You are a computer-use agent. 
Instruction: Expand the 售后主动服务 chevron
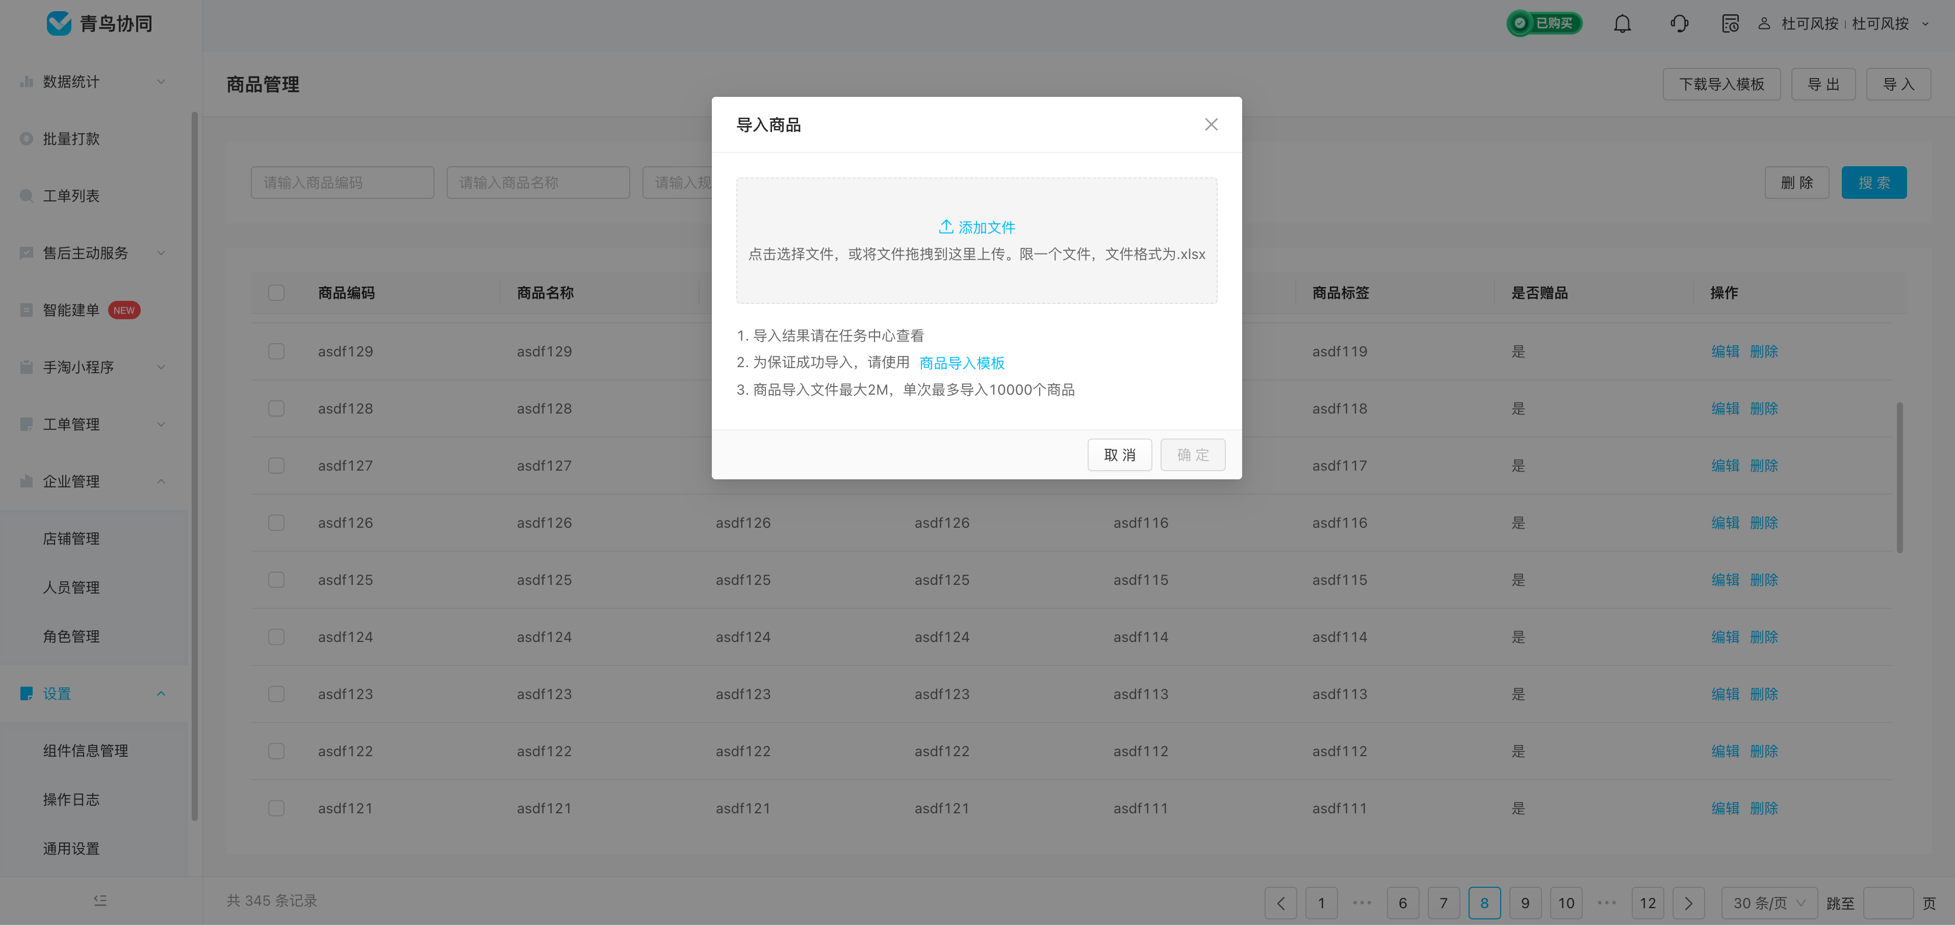161,253
